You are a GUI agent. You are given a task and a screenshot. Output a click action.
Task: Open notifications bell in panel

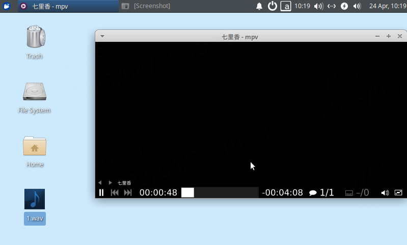(x=259, y=6)
